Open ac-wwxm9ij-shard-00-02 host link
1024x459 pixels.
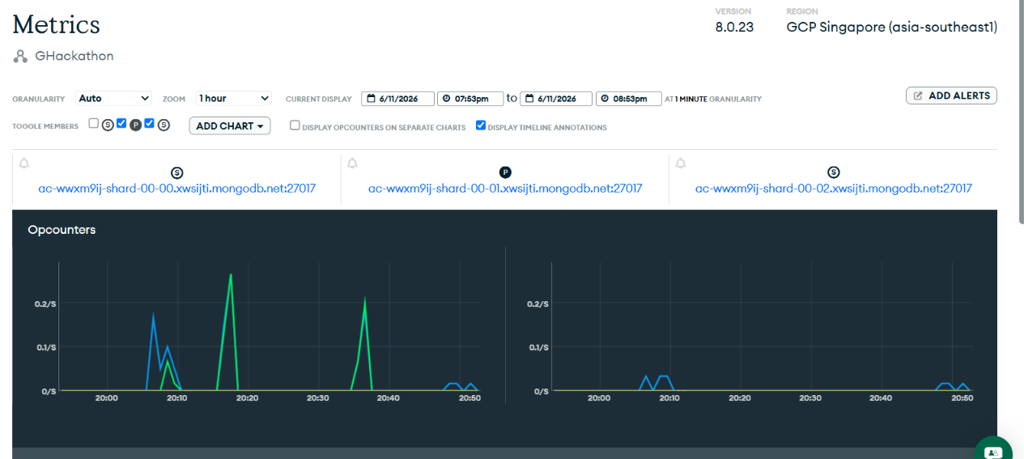point(834,189)
